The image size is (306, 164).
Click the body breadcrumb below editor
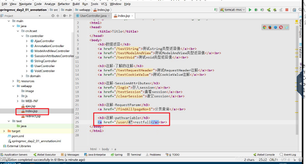[105, 149]
